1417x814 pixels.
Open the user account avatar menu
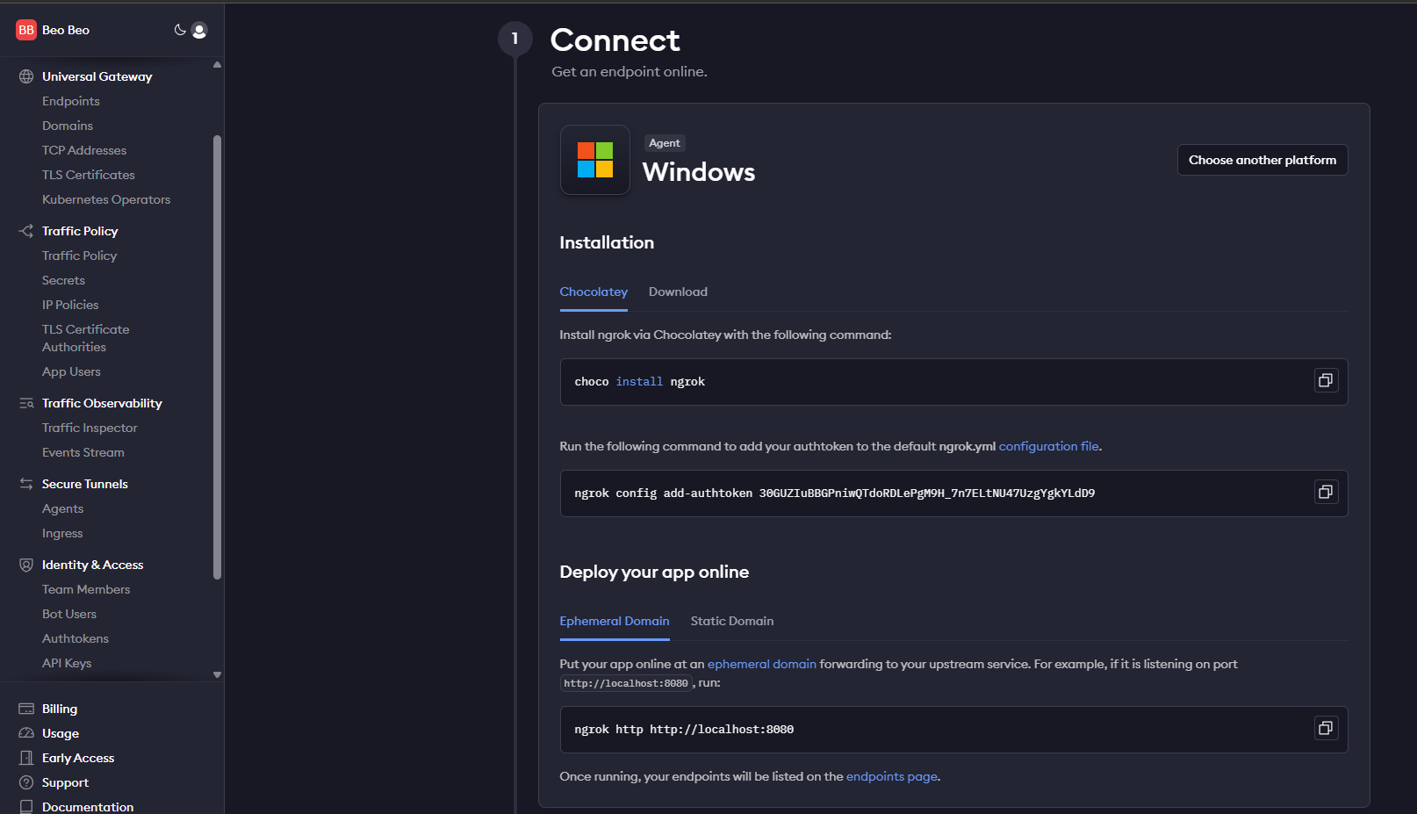point(199,31)
